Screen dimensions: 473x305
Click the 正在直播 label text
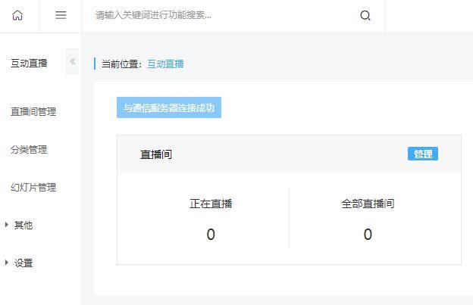click(x=211, y=204)
